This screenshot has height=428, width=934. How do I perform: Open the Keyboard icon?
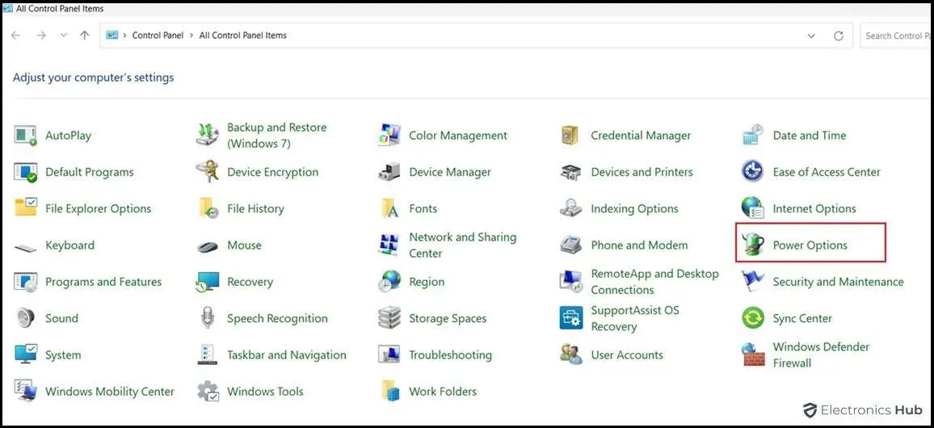coord(26,247)
